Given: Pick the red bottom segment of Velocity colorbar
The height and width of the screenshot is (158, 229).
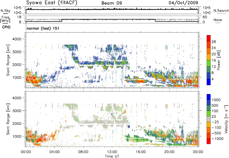Looking at the screenshot, I should (209, 141).
